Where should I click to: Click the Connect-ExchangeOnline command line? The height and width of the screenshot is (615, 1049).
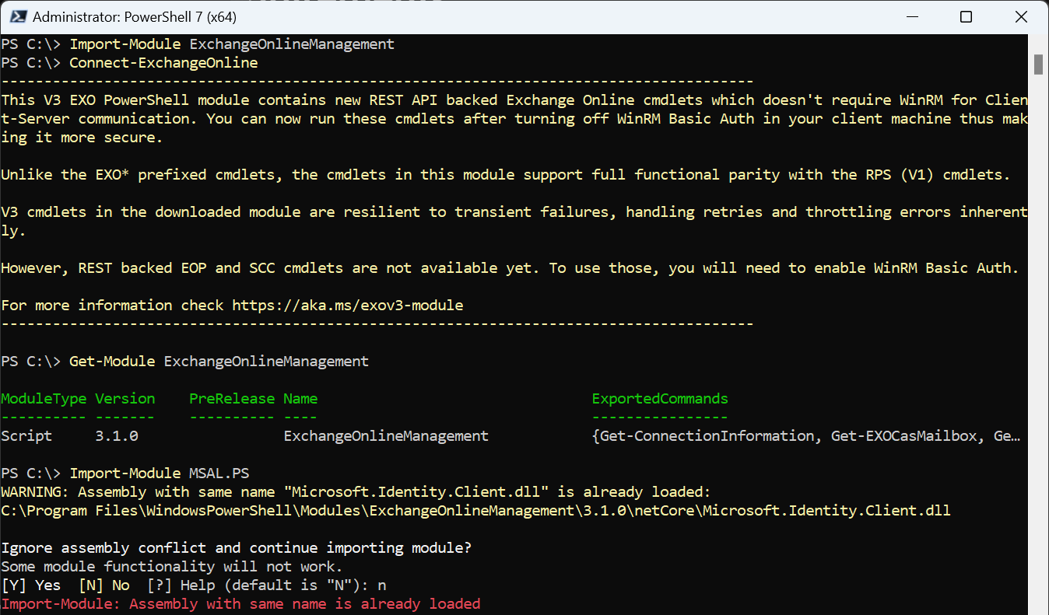click(x=163, y=62)
